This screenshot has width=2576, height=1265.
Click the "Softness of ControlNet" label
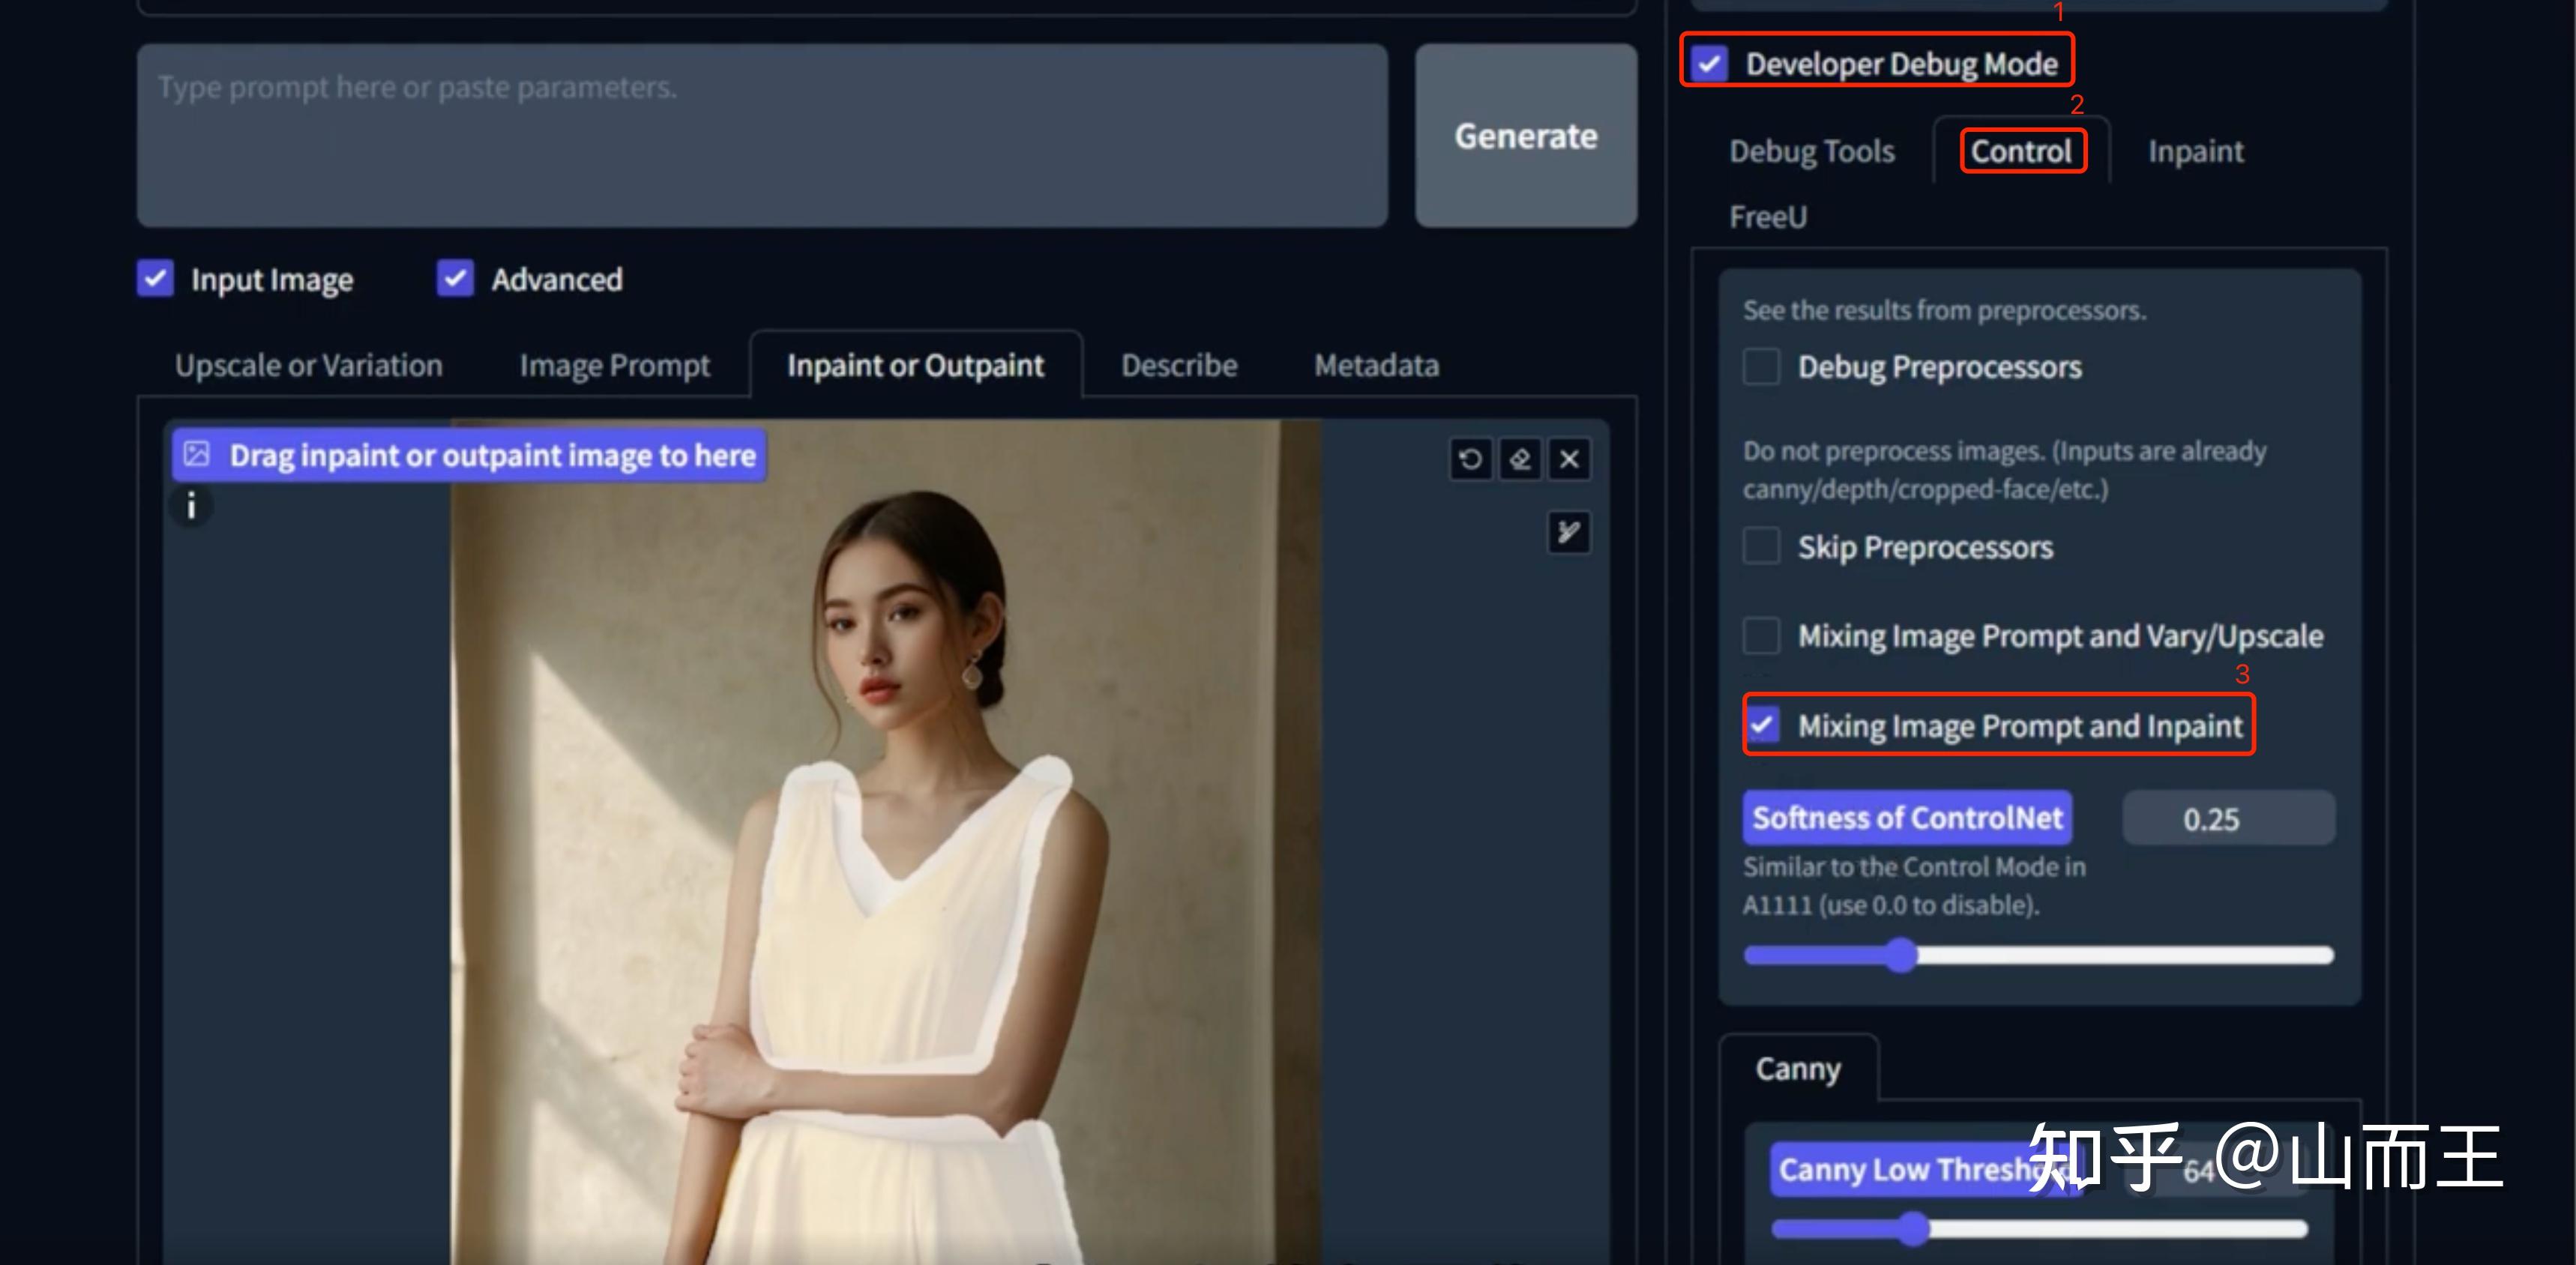click(x=1907, y=818)
